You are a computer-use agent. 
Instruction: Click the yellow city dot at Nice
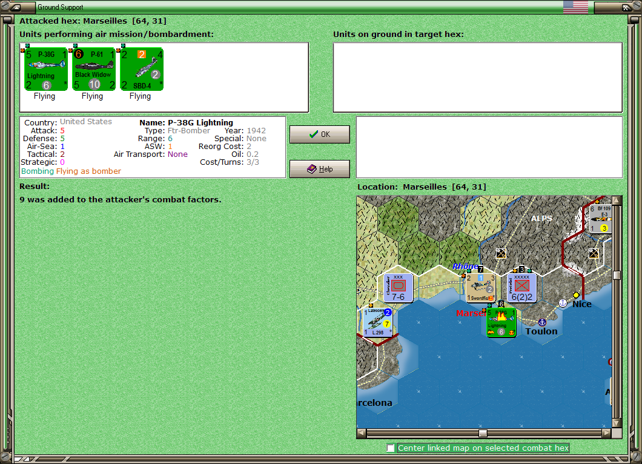[x=576, y=295]
